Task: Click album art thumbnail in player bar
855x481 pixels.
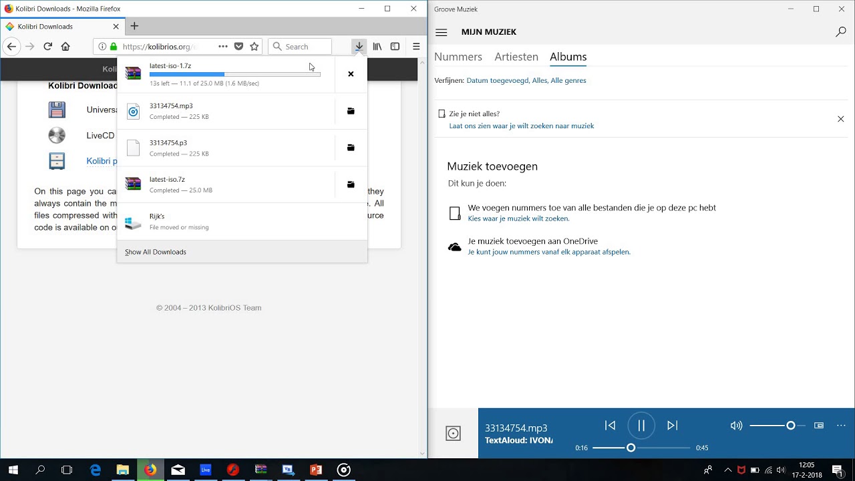Action: (x=453, y=434)
